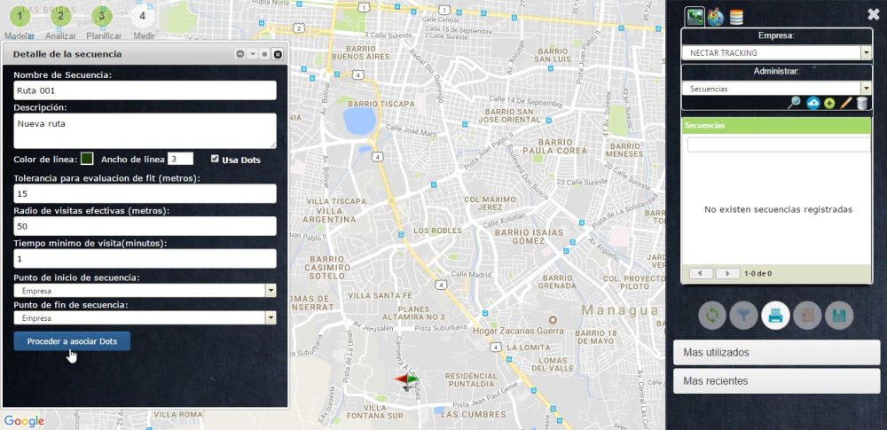The image size is (887, 430).
Task: Open the globe heatmap tab icon
Action: click(x=716, y=17)
